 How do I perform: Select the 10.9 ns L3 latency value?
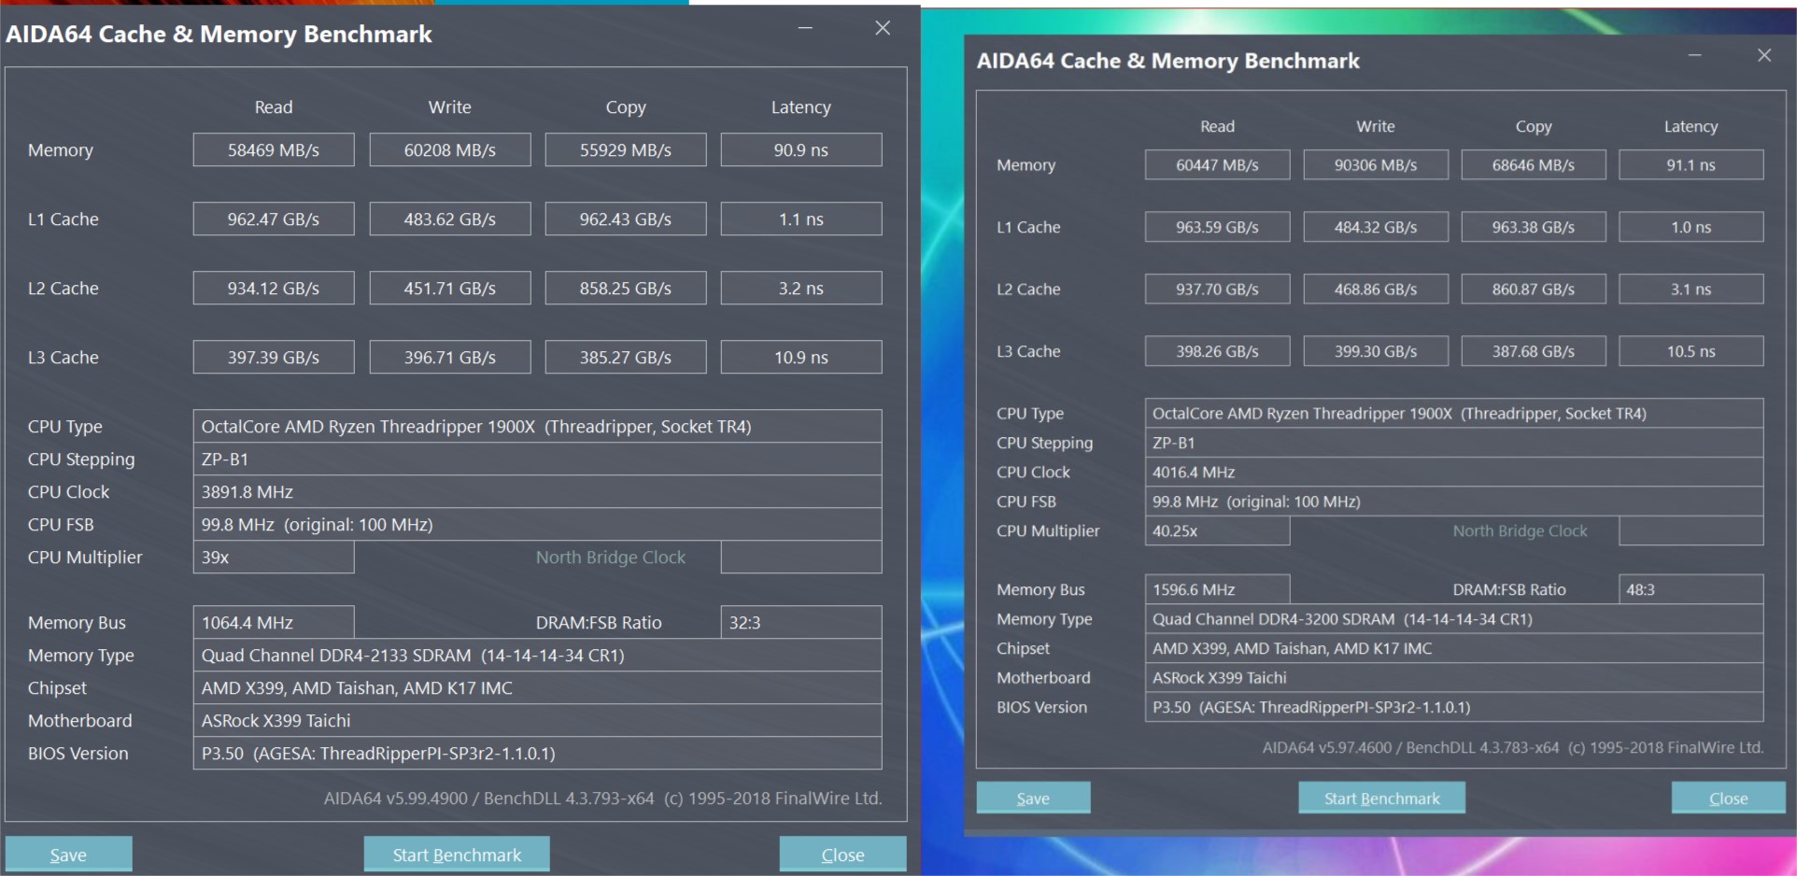(x=801, y=357)
